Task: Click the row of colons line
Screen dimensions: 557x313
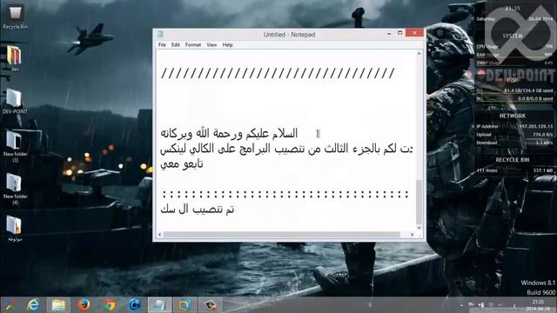Action: pos(285,194)
